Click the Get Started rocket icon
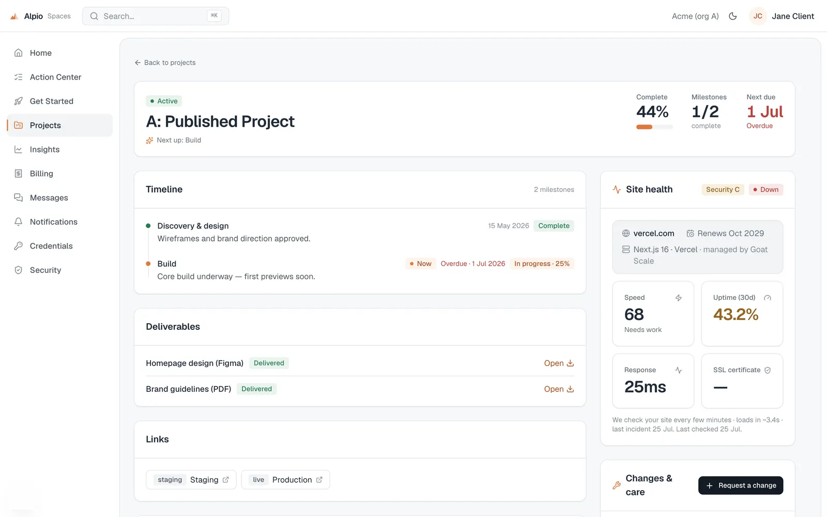The image size is (827, 517). (x=19, y=101)
